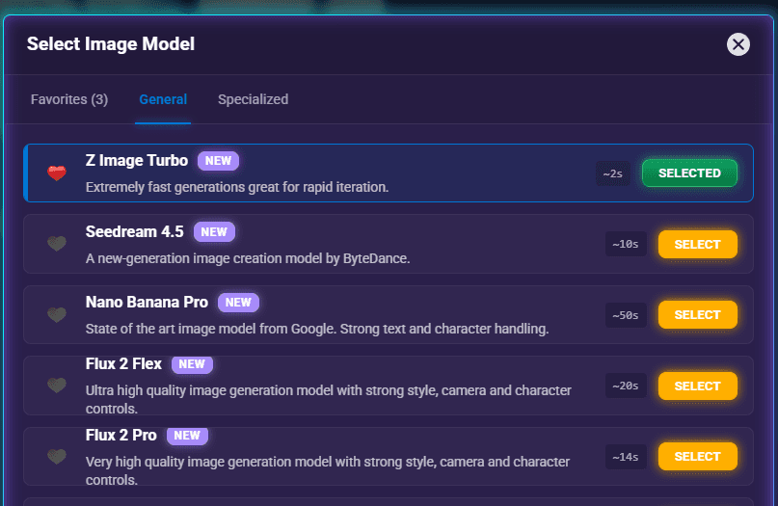Click the ~14s time estimate label
Screen dimensions: 778x506
coord(626,457)
